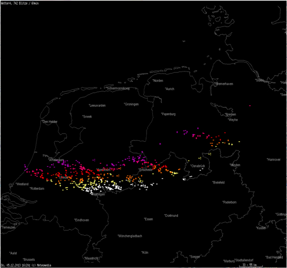Click the Mönchengladbach city label

[x=130, y=236]
